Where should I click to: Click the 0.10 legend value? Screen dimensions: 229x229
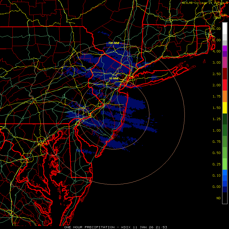(x=217, y=176)
